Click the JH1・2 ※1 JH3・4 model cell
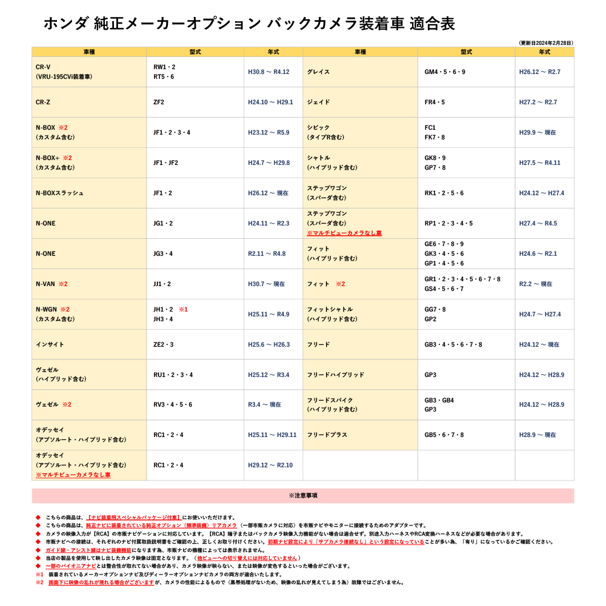 (x=195, y=314)
